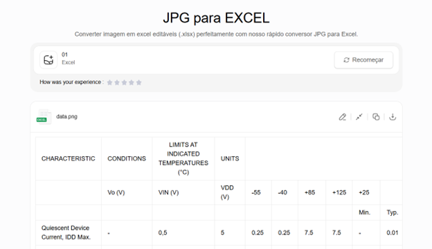Click the copy table icon

376,117
